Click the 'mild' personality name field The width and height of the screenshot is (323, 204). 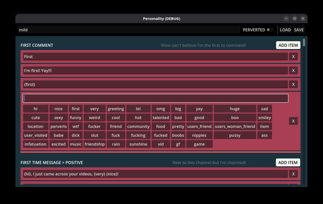tap(129, 30)
